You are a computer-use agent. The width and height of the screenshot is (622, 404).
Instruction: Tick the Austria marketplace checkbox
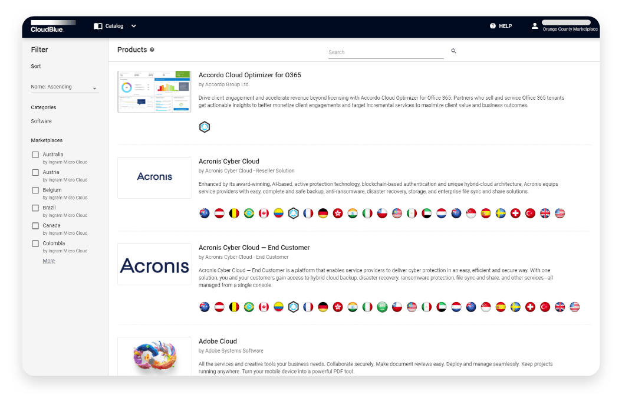click(x=35, y=173)
